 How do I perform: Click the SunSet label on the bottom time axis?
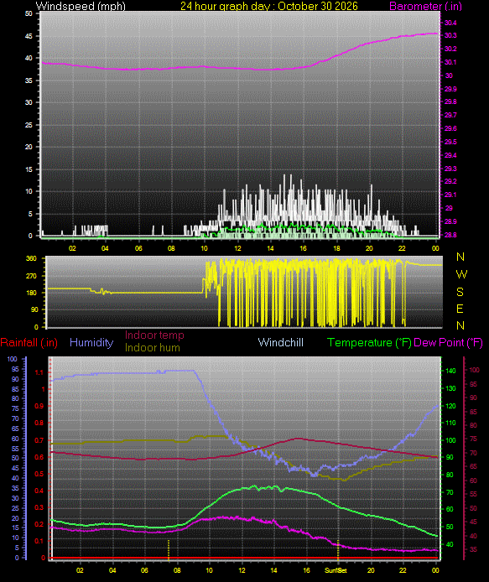pyautogui.click(x=336, y=570)
